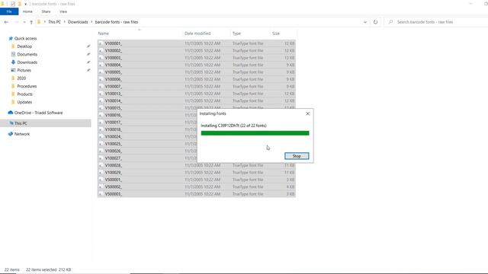Click This PC in the address path

(54, 22)
